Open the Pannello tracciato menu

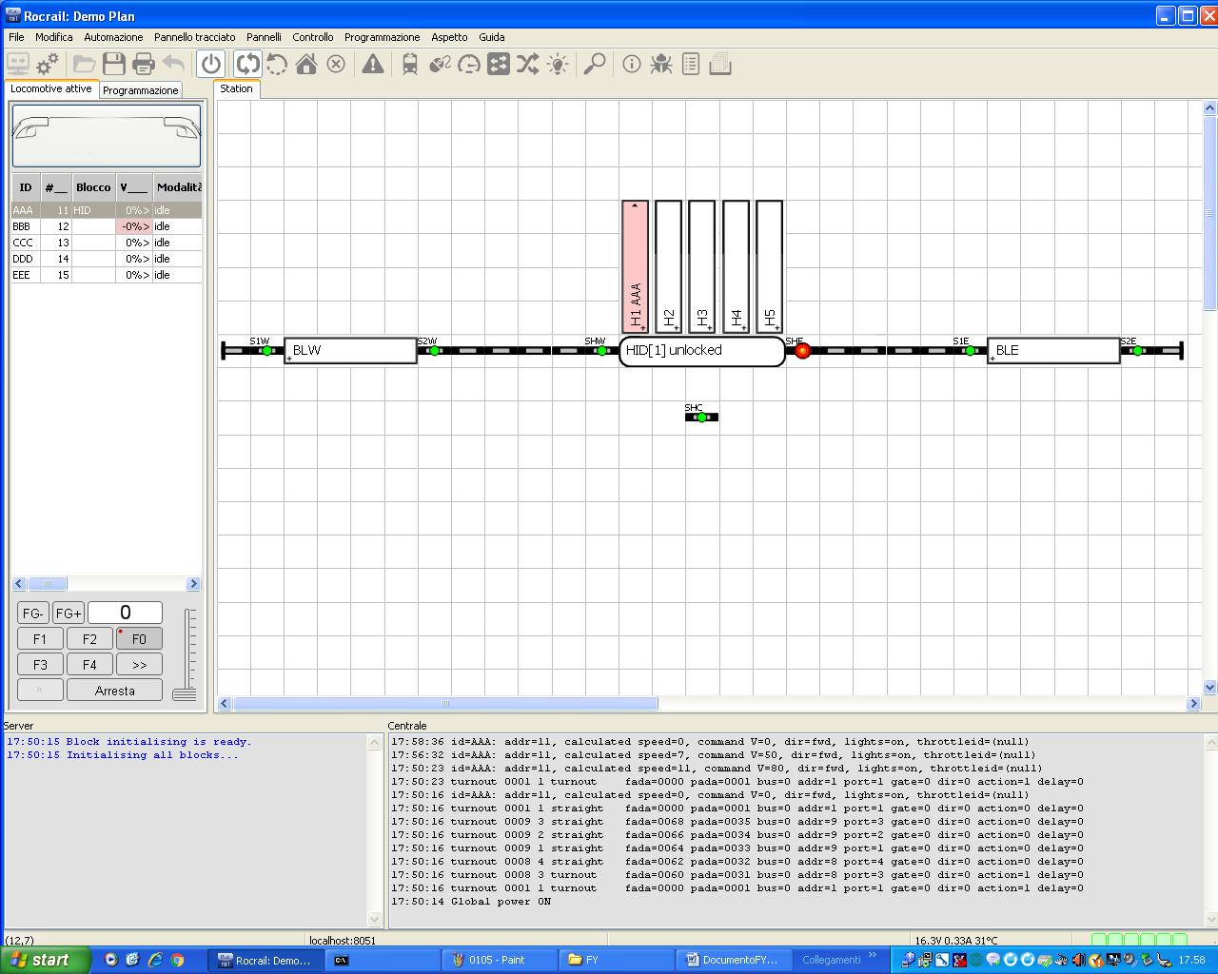tap(195, 37)
